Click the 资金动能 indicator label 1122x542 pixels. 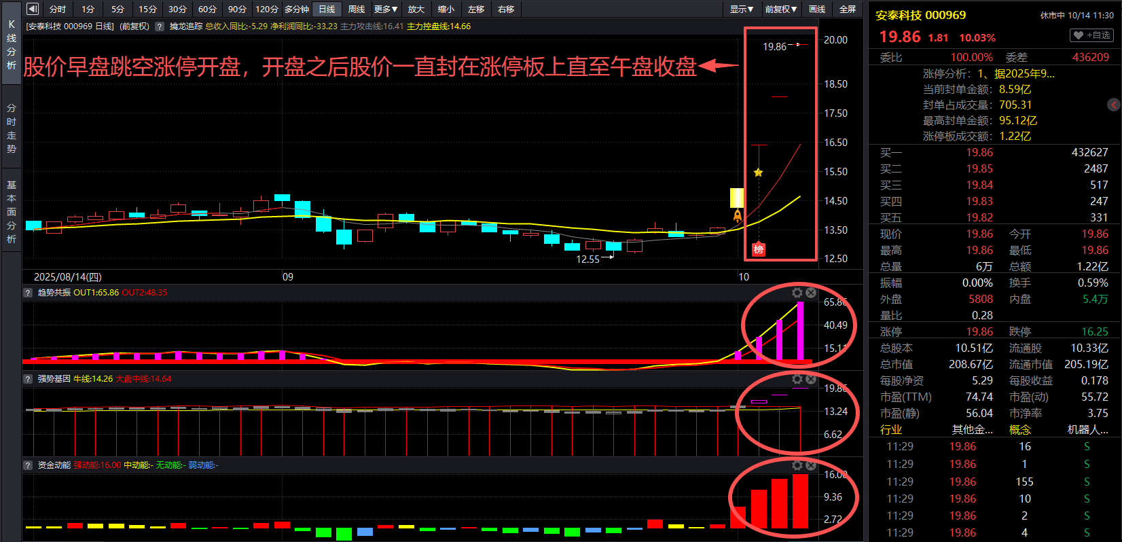point(54,465)
